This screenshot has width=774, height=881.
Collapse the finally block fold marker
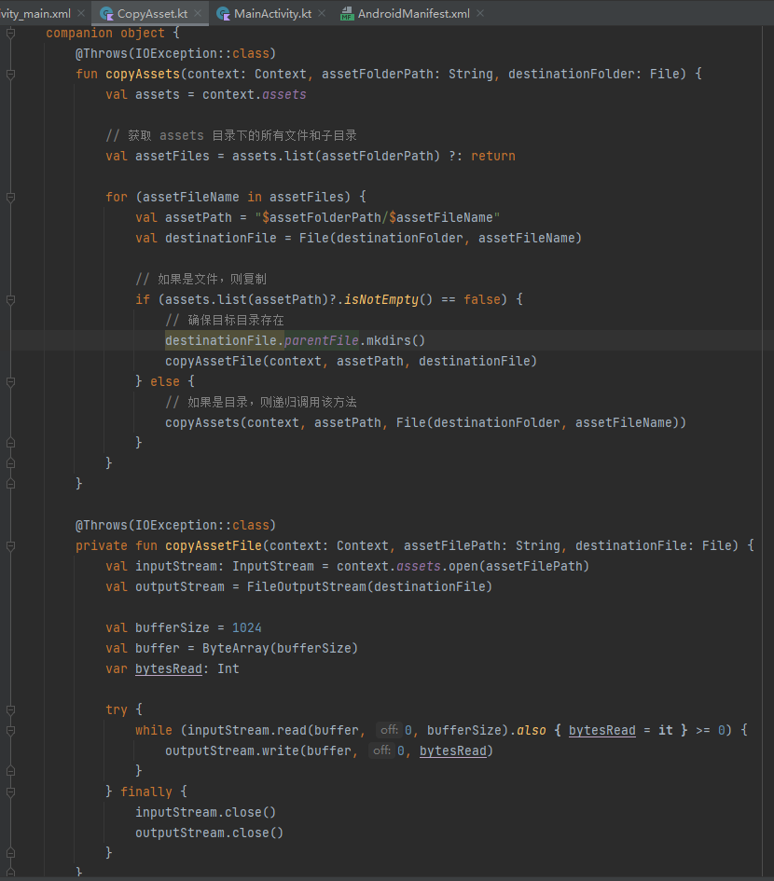10,792
